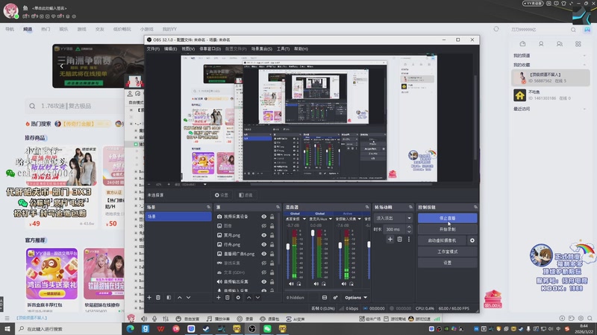Add a new scene with the plus icon

point(149,297)
